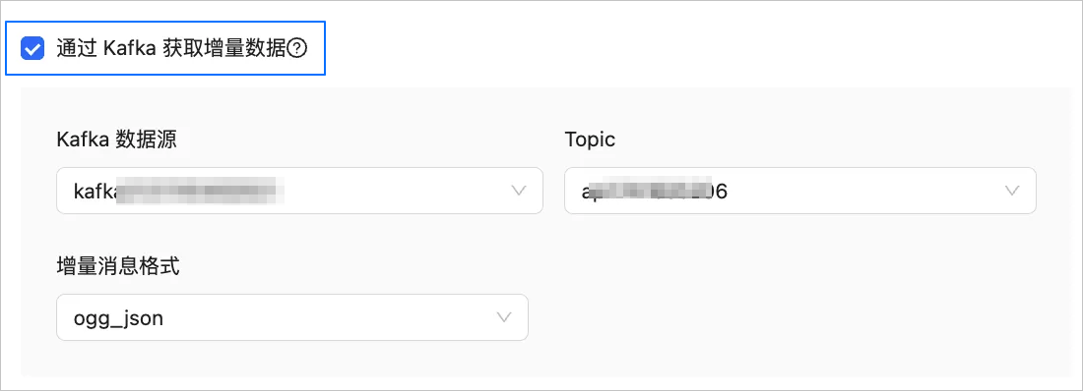Select the ogg_json value text
Image resolution: width=1083 pixels, height=391 pixels.
[118, 318]
